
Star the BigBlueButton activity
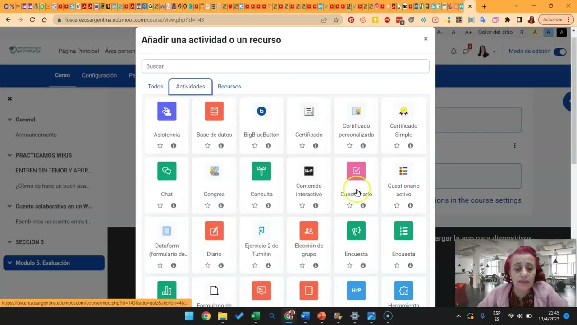pos(255,145)
